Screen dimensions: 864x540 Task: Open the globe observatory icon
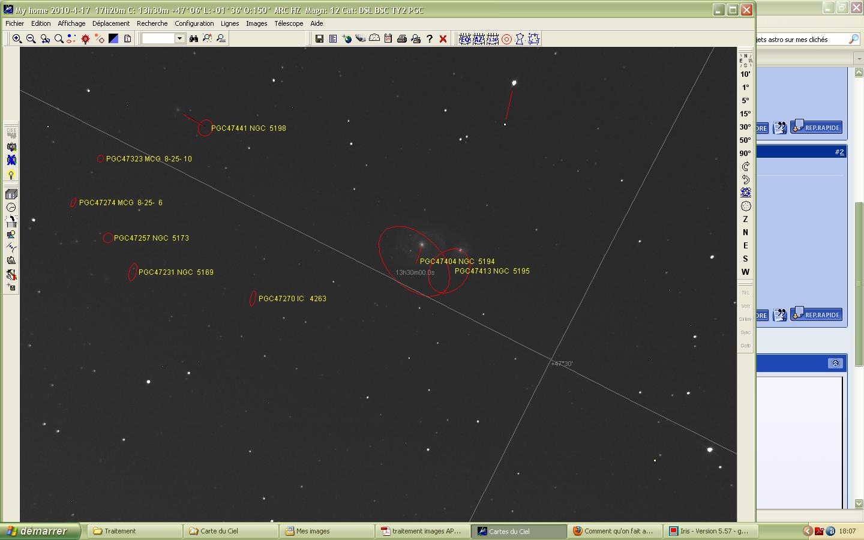[x=347, y=39]
